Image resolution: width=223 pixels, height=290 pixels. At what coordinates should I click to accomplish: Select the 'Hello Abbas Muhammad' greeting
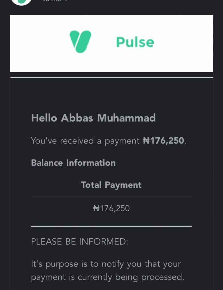pyautogui.click(x=93, y=118)
